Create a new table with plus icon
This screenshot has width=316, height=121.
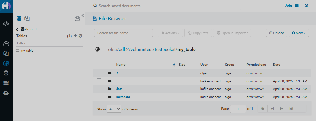[76, 36]
